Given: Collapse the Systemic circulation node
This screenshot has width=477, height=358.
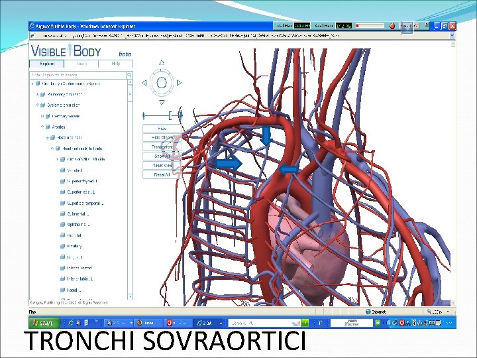Looking at the screenshot, I should [x=37, y=105].
